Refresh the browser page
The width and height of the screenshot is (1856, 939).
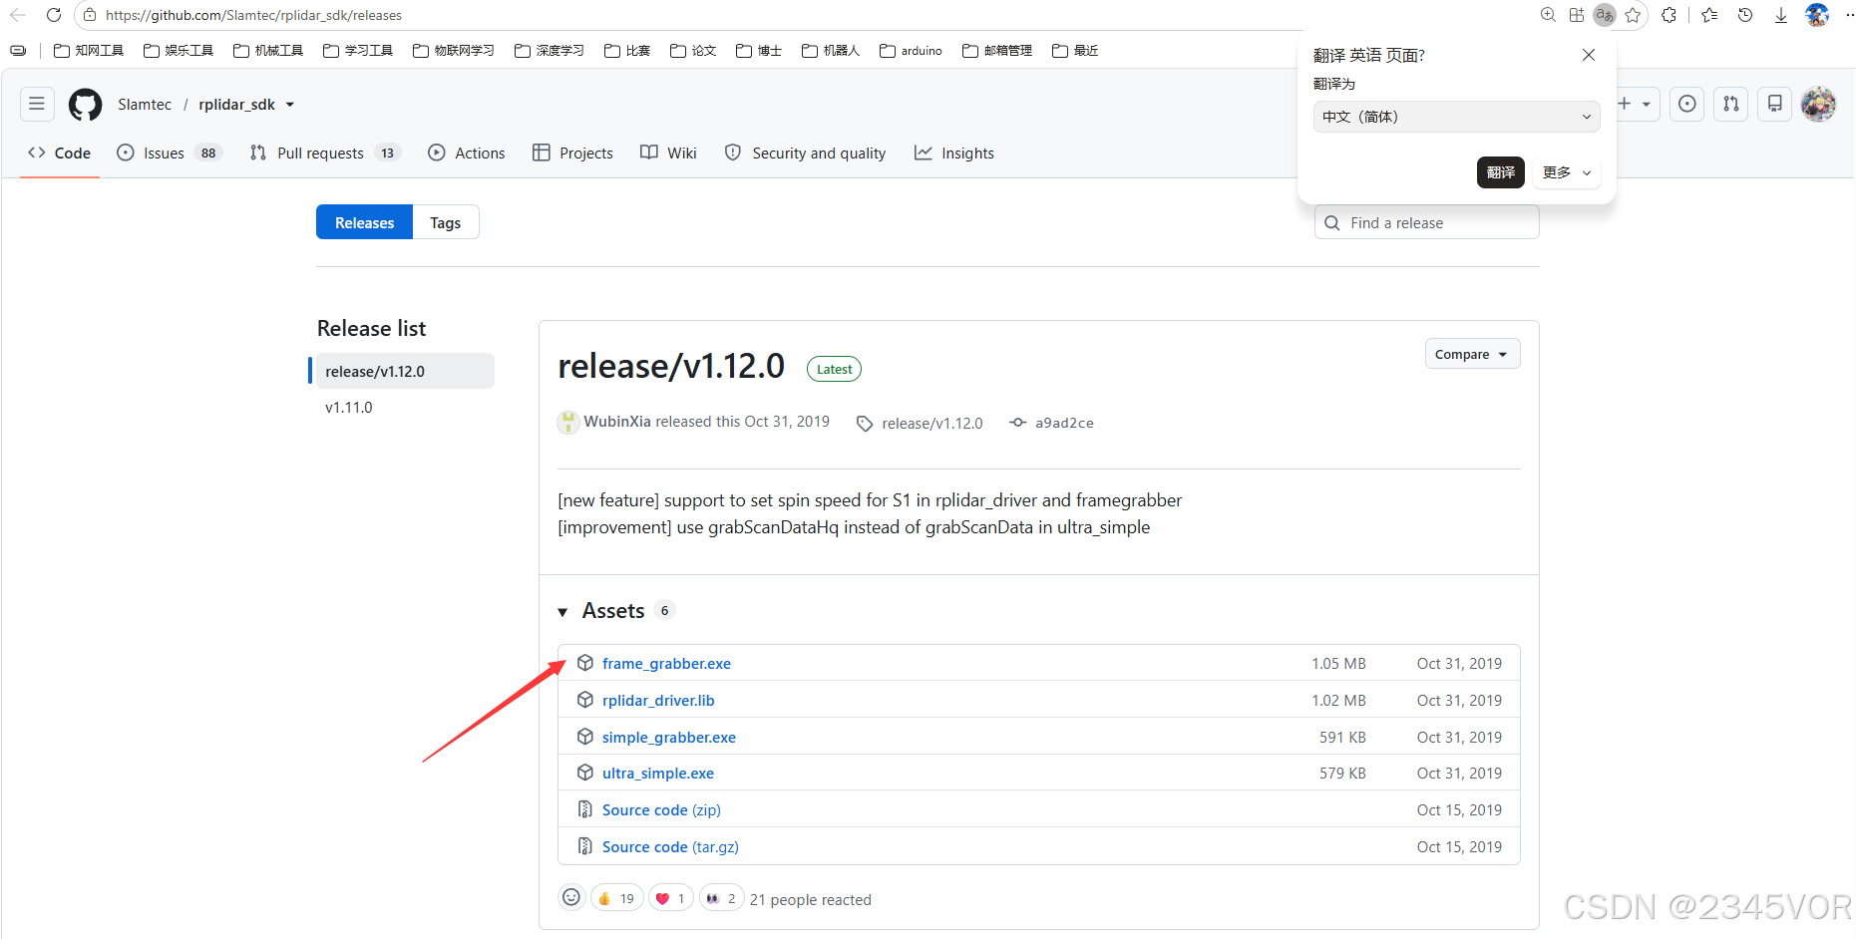pyautogui.click(x=54, y=15)
